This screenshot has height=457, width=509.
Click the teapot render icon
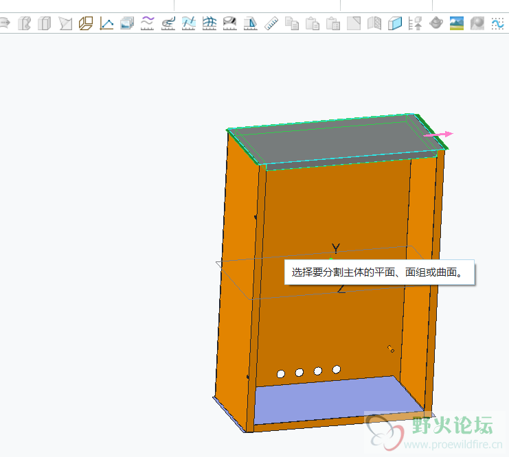click(x=436, y=23)
